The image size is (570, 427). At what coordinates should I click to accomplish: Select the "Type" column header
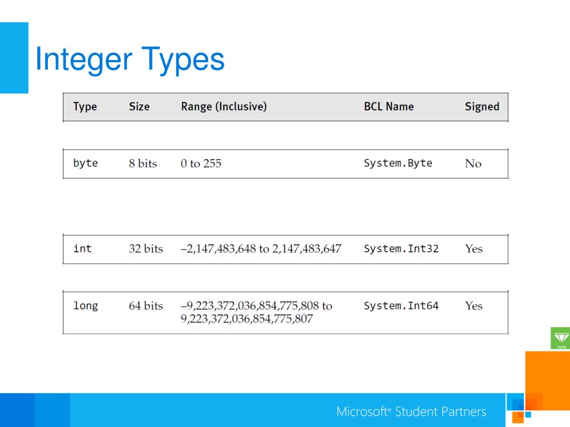click(85, 107)
